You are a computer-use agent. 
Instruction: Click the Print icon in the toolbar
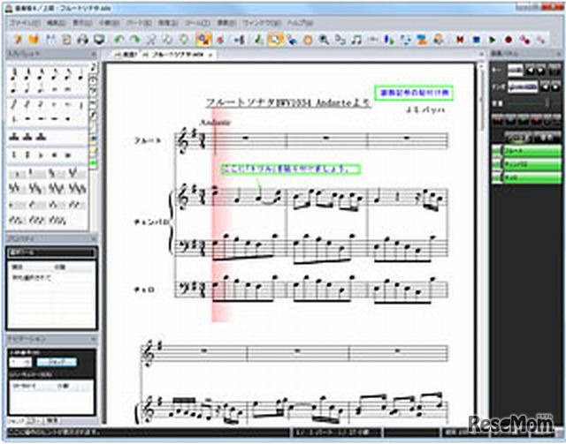[83, 40]
